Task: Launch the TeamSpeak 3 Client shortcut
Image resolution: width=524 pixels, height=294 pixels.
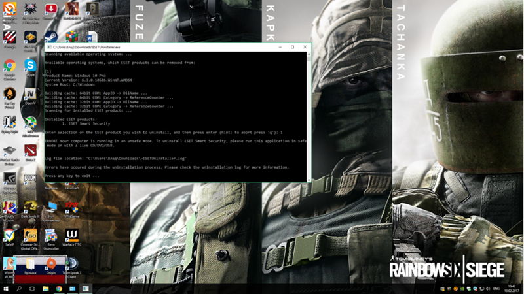Action: click(x=71, y=268)
